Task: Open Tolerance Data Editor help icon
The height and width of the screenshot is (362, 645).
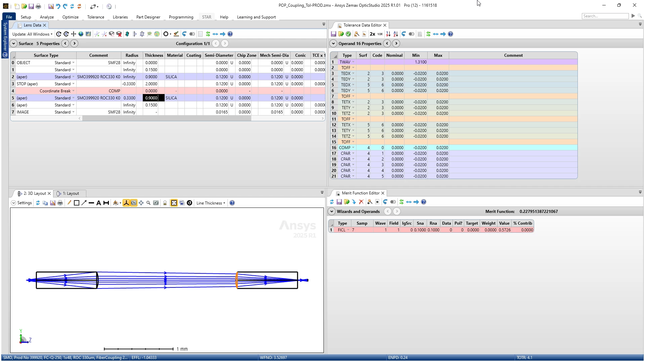Action: (450, 34)
